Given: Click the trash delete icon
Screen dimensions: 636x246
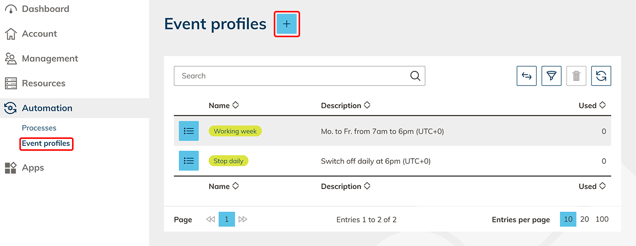Looking at the screenshot, I should (576, 76).
